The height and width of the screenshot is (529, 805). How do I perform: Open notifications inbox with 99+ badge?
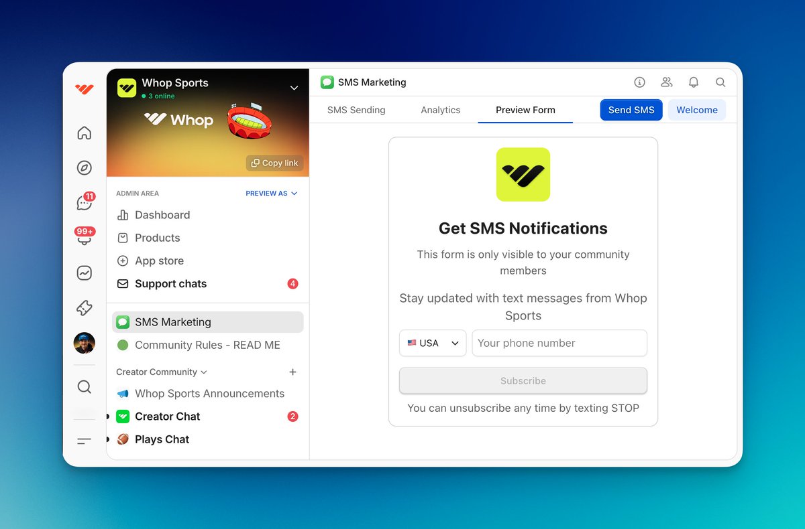(85, 236)
